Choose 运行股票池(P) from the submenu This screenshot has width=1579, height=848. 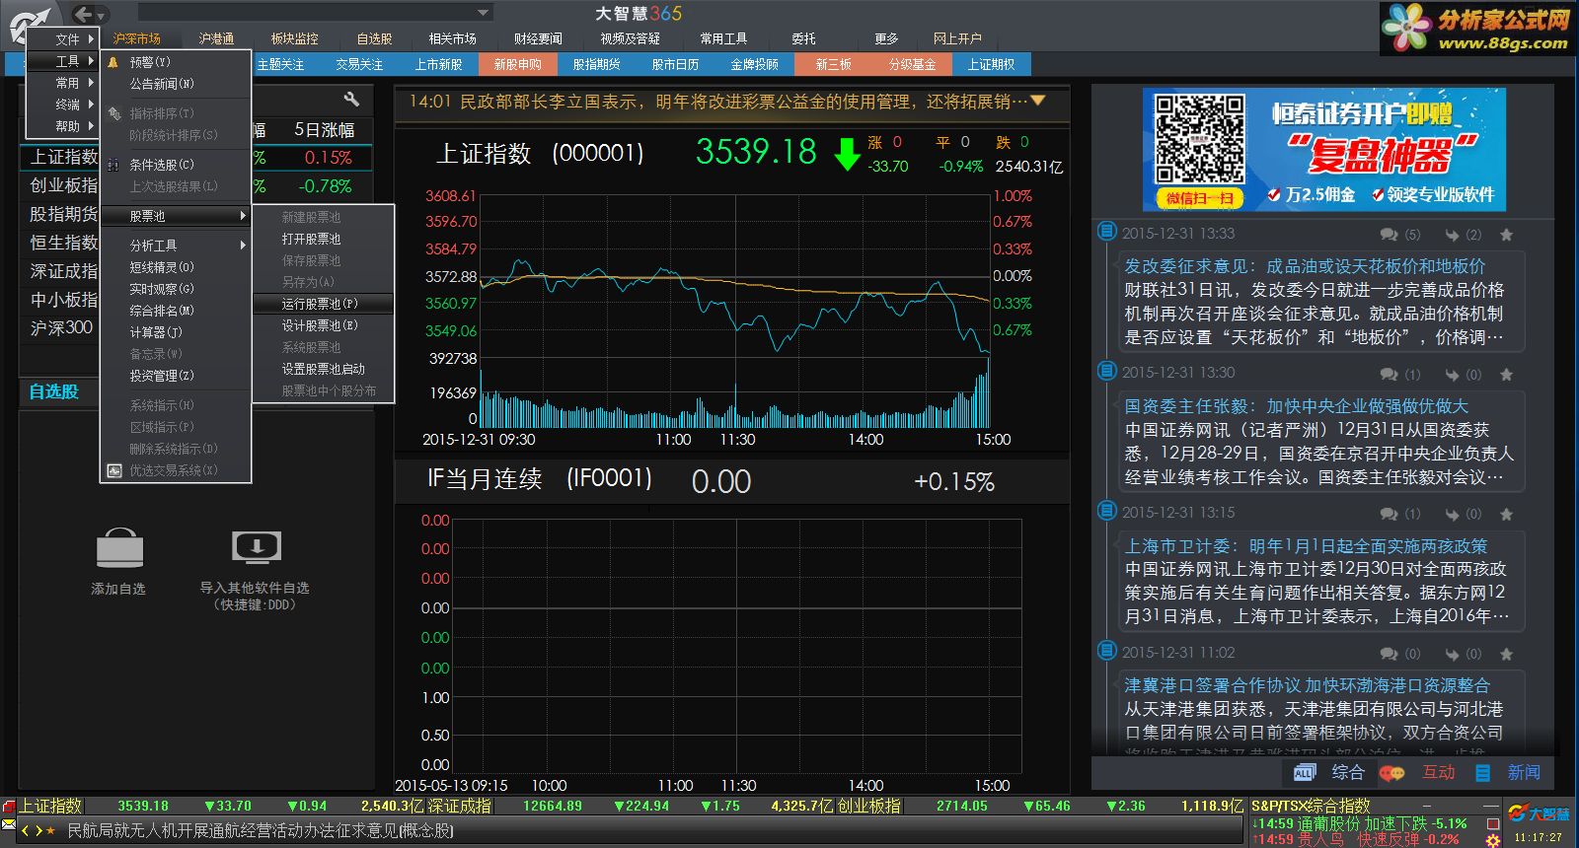pyautogui.click(x=324, y=304)
